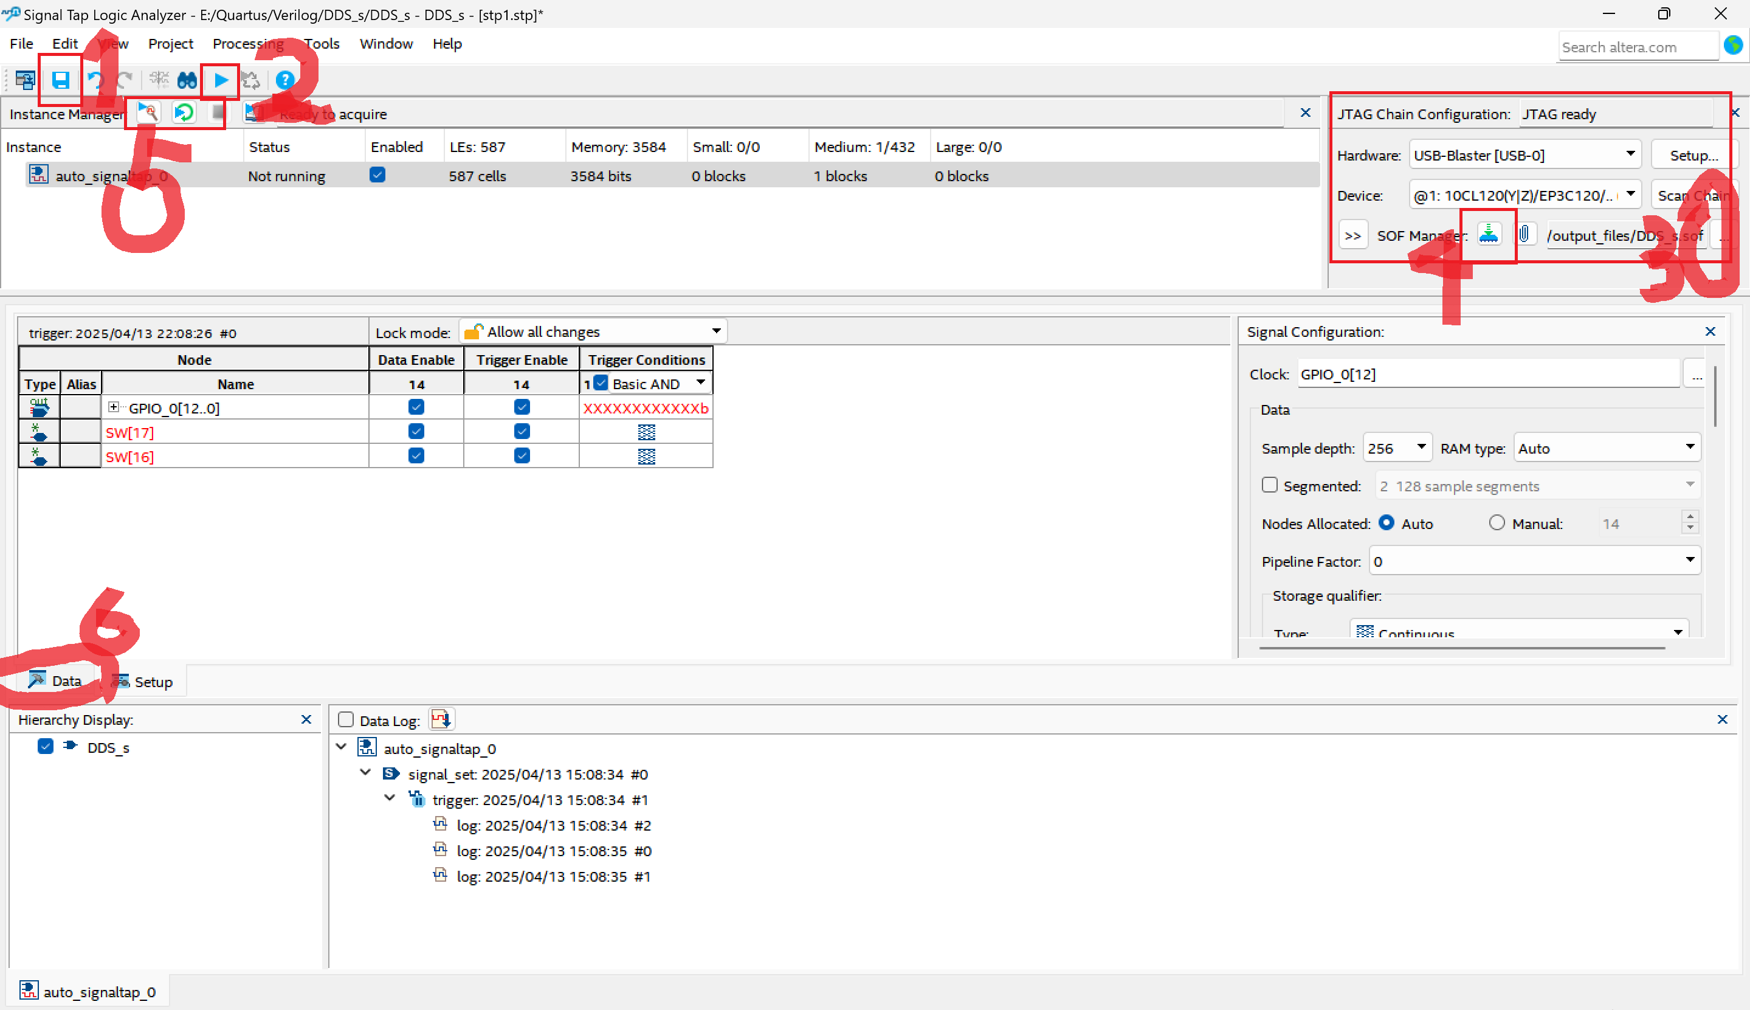Toggle the Data Log checkbox
The height and width of the screenshot is (1010, 1750).
click(345, 720)
